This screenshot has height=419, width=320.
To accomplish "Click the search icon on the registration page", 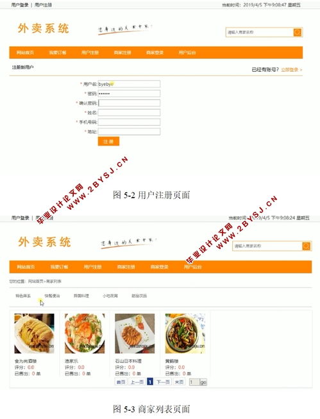I will coord(298,32).
